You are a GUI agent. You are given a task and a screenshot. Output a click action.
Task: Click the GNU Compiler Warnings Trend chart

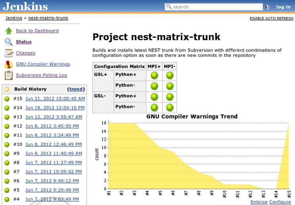click(x=192, y=156)
